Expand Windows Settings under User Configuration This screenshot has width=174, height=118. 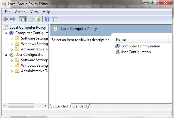tap(12, 66)
